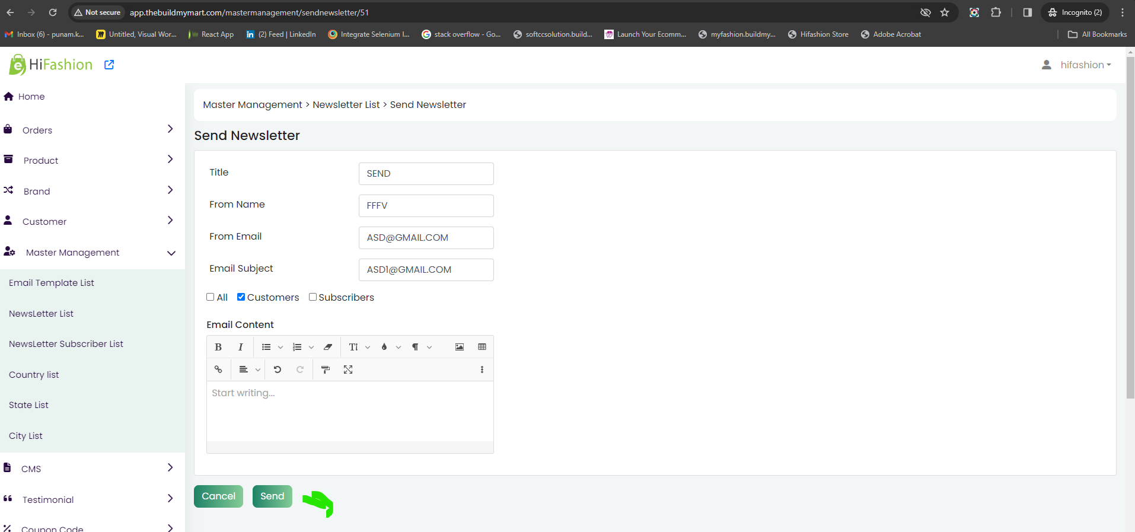The height and width of the screenshot is (532, 1135).
Task: Follow the Master Management breadcrumb link
Action: [x=253, y=105]
